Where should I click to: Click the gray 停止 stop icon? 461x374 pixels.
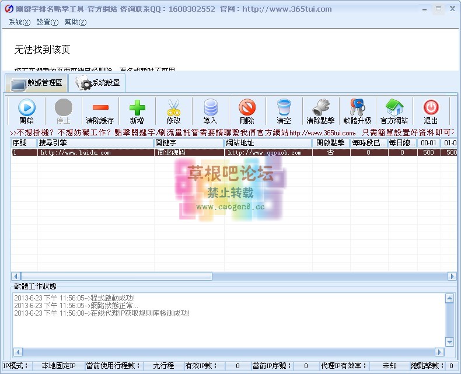(x=64, y=107)
